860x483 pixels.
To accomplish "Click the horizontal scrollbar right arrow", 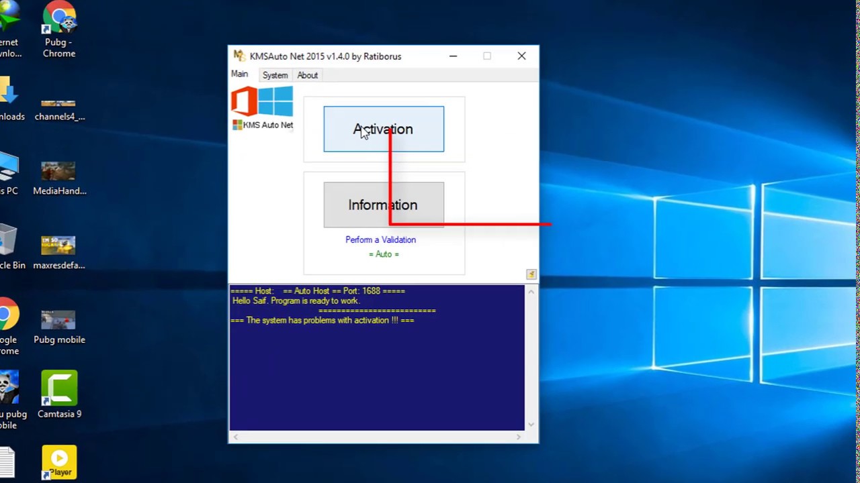I will [518, 437].
